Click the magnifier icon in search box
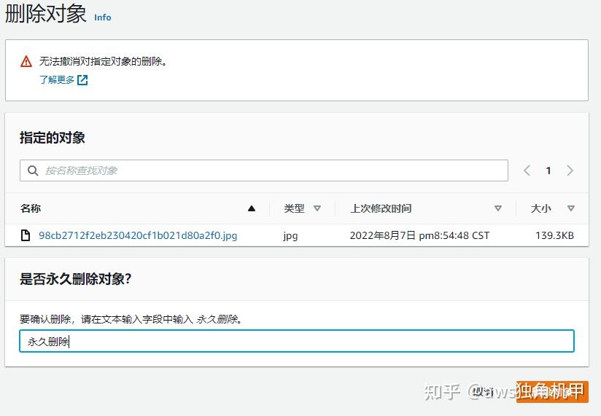 tap(33, 170)
